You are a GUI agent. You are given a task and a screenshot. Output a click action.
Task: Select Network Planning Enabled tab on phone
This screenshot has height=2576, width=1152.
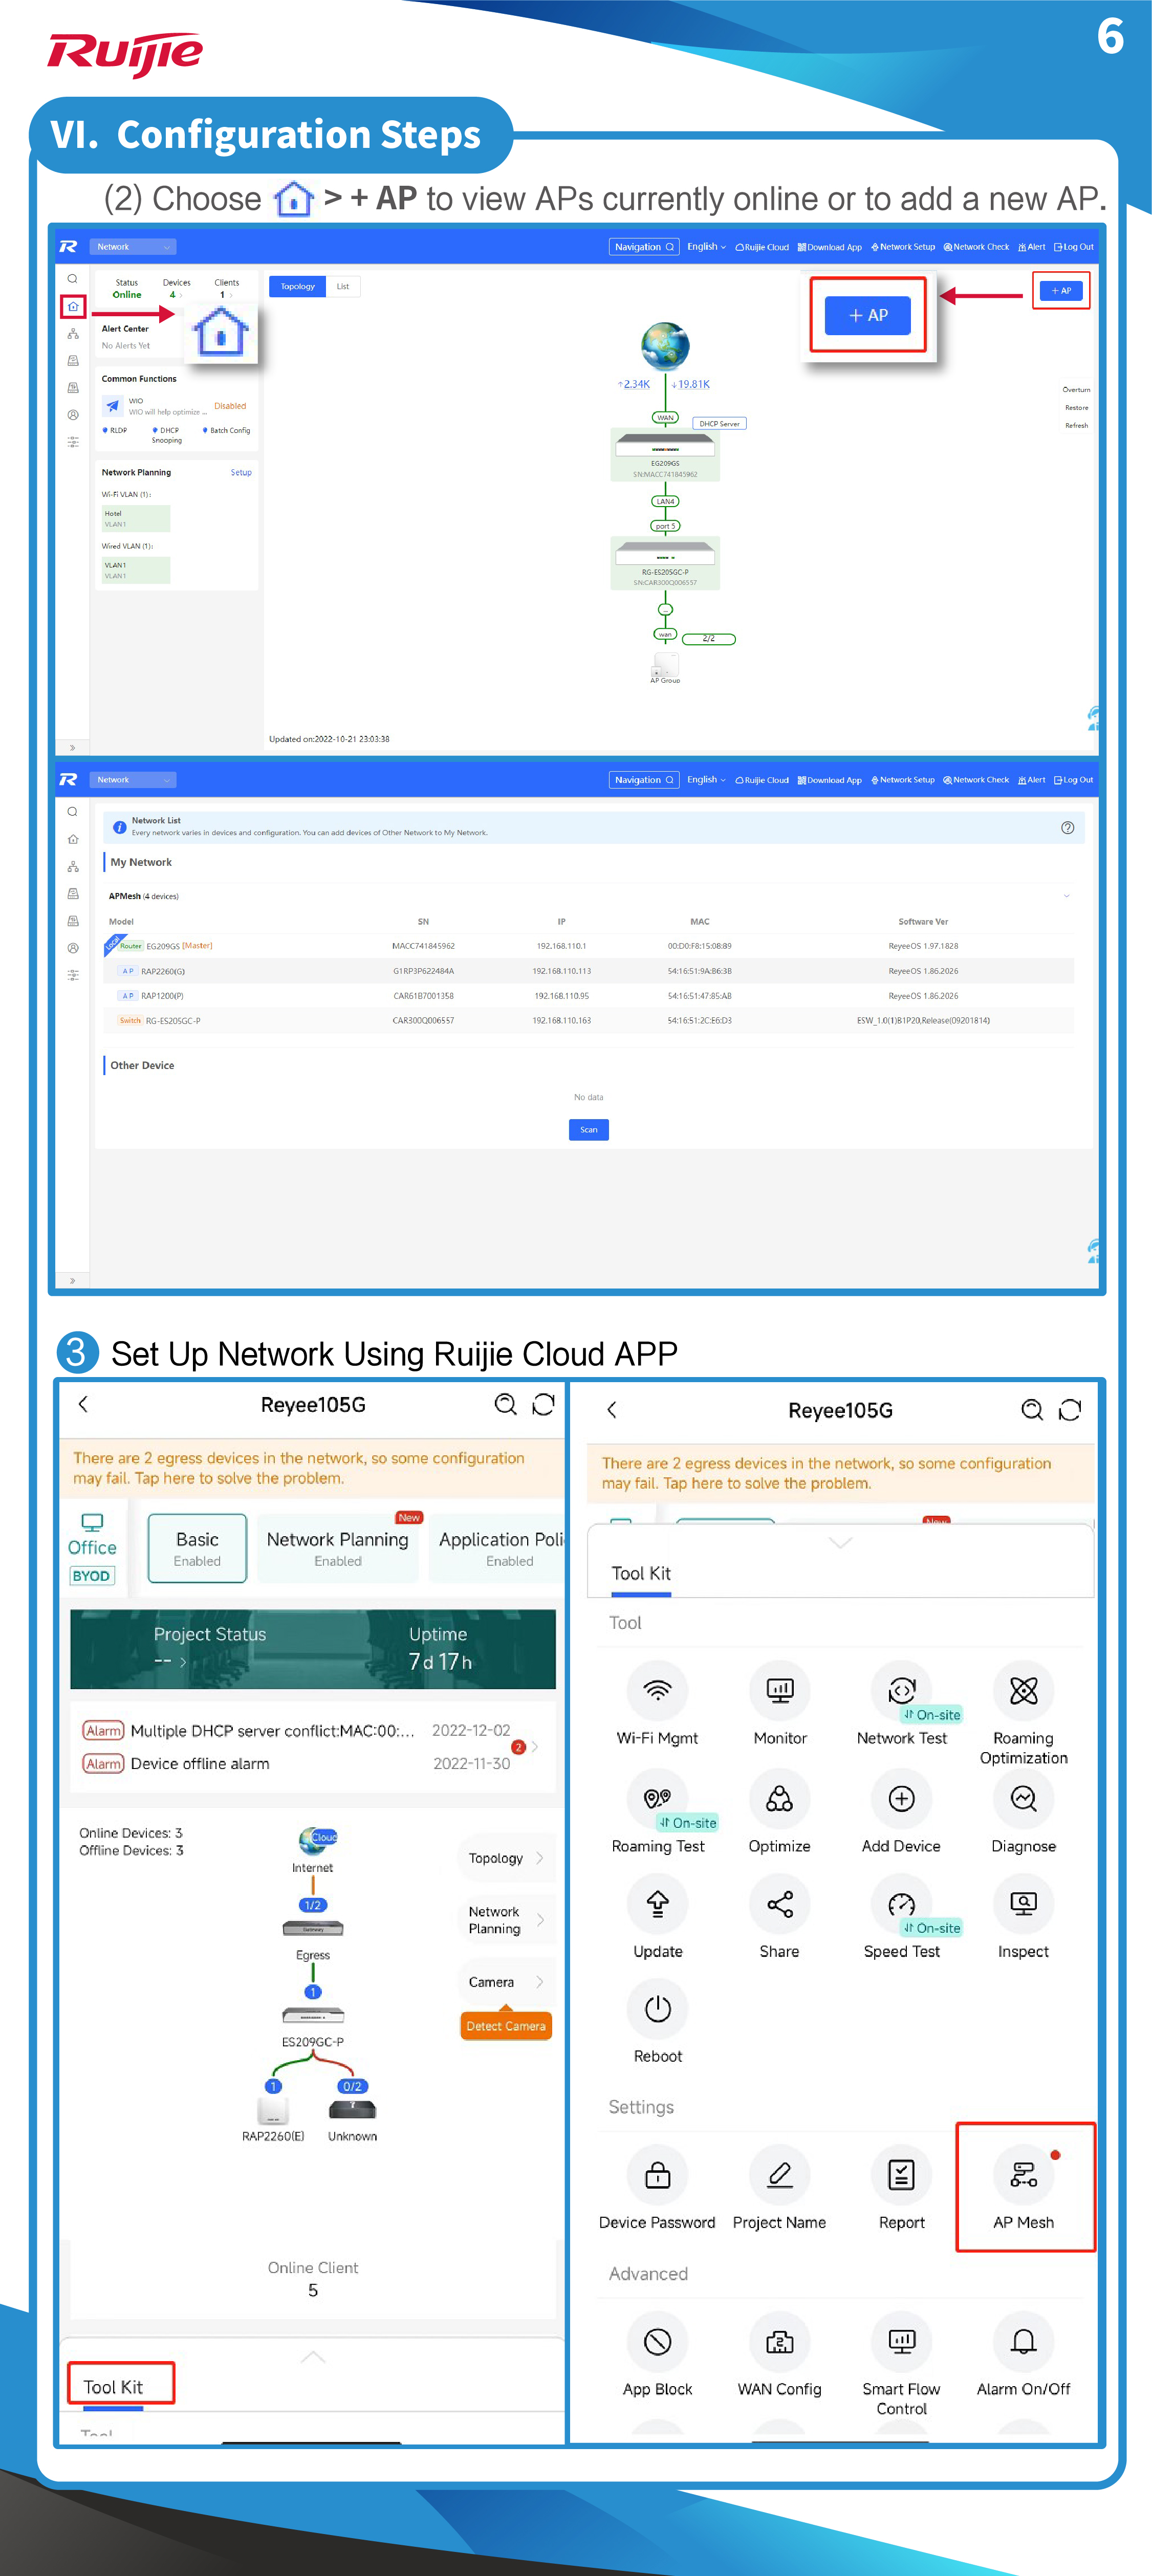[x=338, y=1548]
